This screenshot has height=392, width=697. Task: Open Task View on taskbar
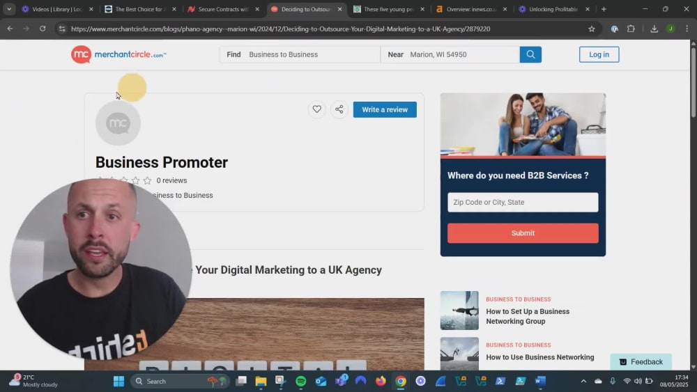coord(241,381)
